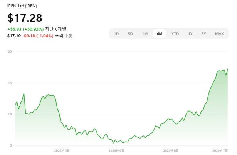The width and height of the screenshot is (237, 155).
Task: Click the $17.28 current price
Action: pos(25,18)
